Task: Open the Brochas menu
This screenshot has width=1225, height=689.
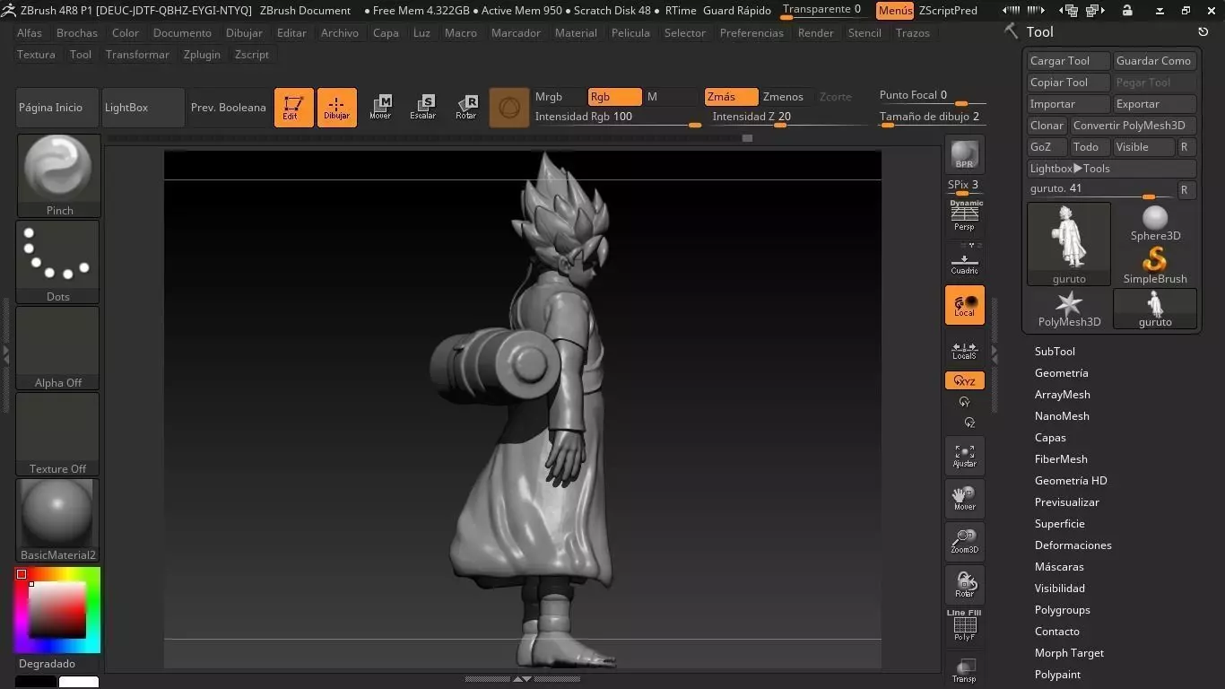Action: click(77, 33)
